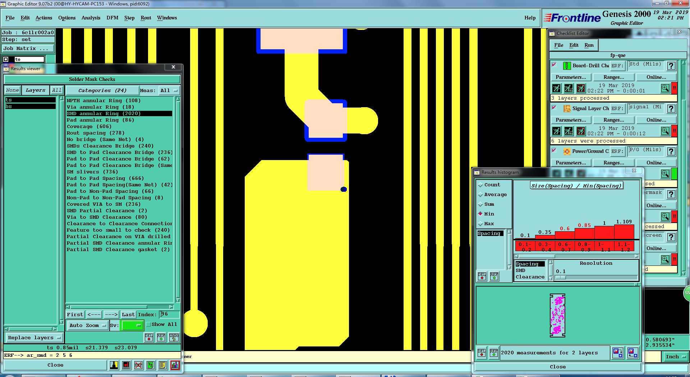
Task: Open Sv green severity dropdown
Action: click(x=133, y=326)
